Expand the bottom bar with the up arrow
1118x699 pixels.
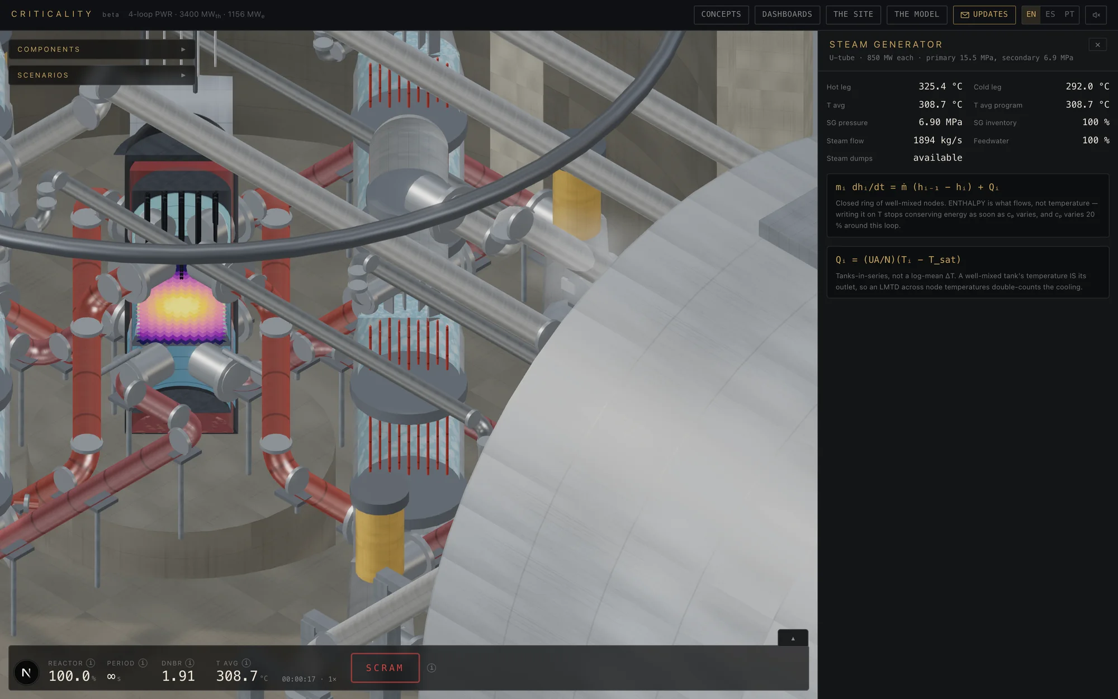pos(793,638)
